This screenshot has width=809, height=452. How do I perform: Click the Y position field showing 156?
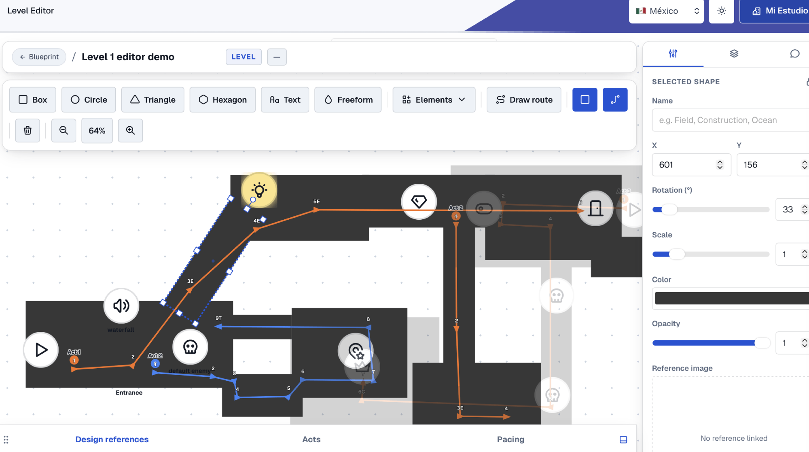(x=773, y=165)
